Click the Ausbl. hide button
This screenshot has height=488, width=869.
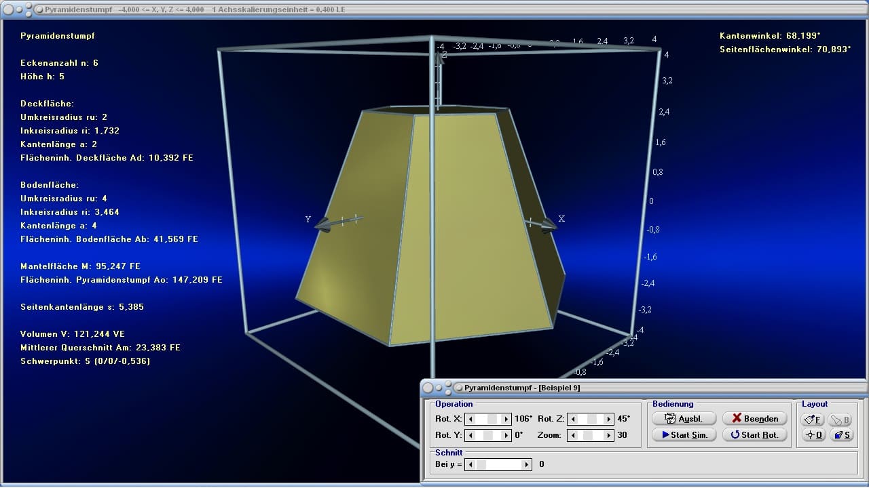pyautogui.click(x=684, y=418)
